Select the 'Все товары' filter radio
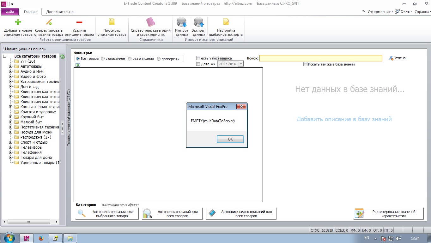Viewport: 431px width, 243px height. pos(78,59)
